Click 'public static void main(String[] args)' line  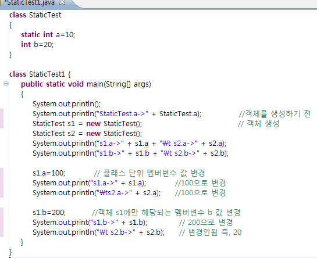(86, 84)
